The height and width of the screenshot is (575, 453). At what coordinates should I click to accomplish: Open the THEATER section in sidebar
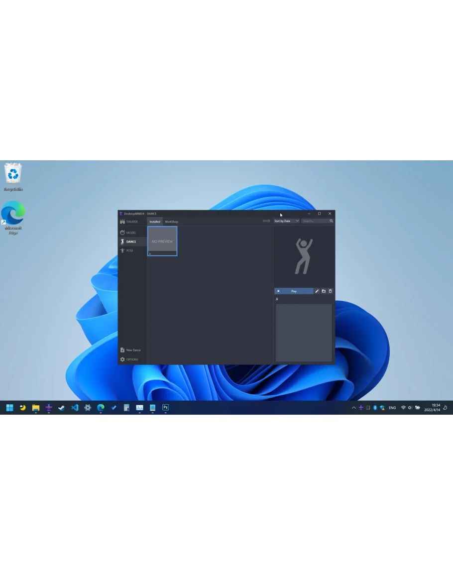pos(129,222)
